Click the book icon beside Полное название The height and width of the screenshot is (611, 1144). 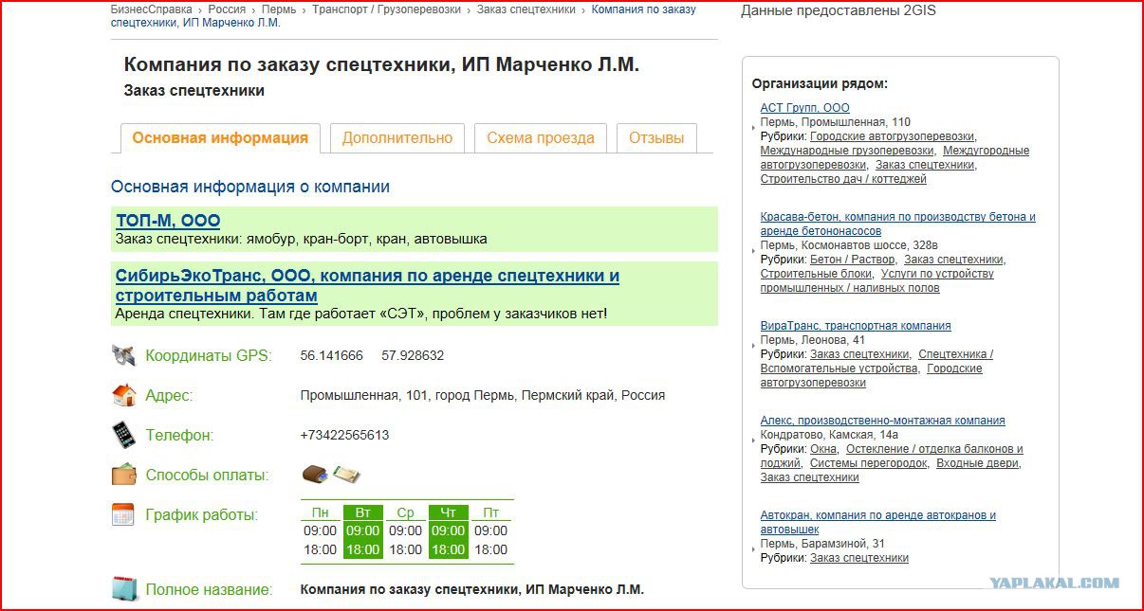[x=124, y=588]
